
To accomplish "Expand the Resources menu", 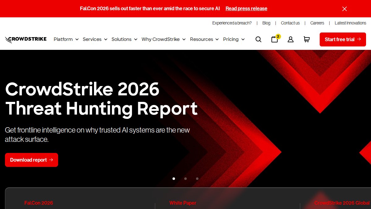I will 204,39.
